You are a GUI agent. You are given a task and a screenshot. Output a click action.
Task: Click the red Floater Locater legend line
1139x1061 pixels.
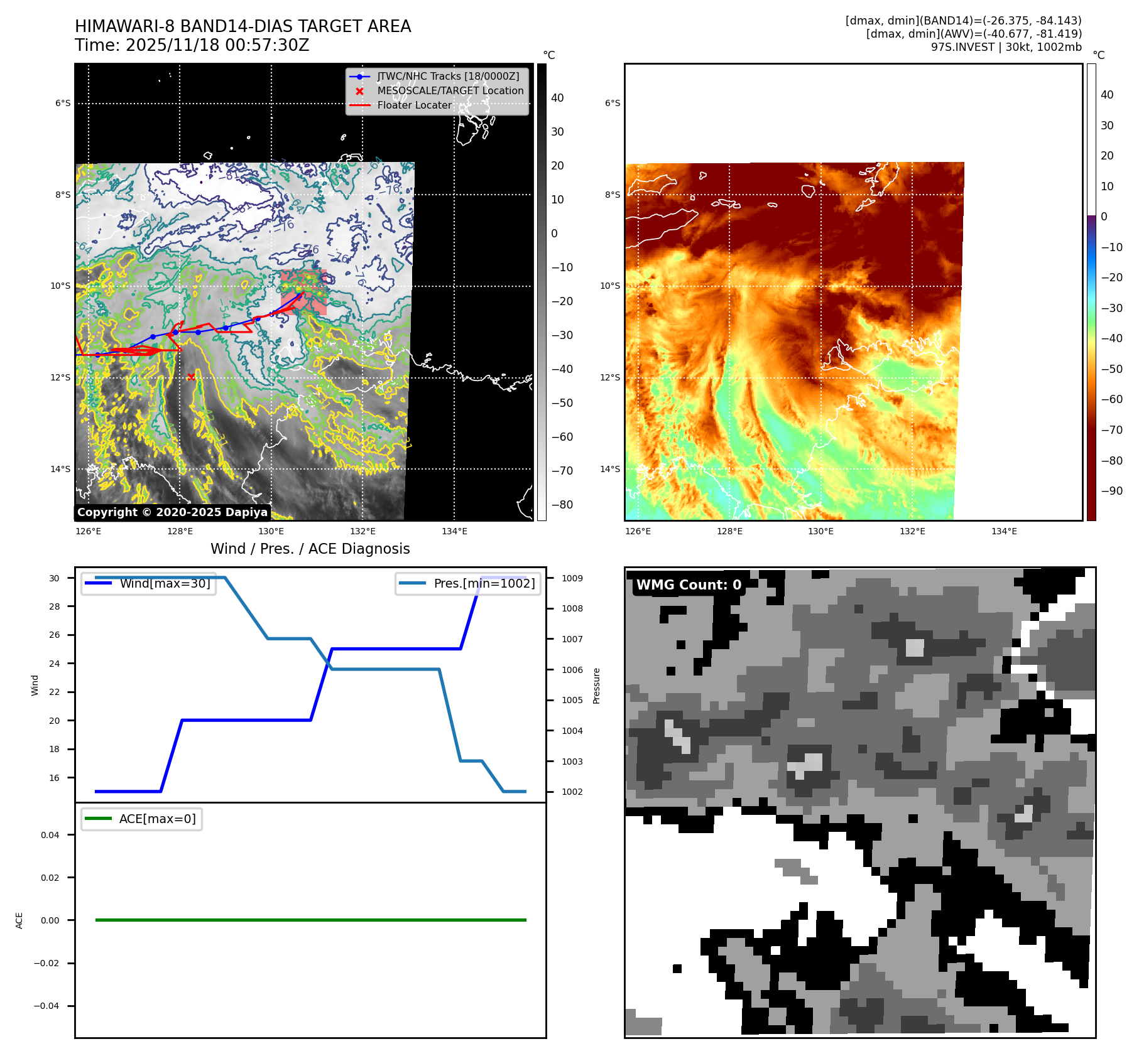pyautogui.click(x=359, y=105)
